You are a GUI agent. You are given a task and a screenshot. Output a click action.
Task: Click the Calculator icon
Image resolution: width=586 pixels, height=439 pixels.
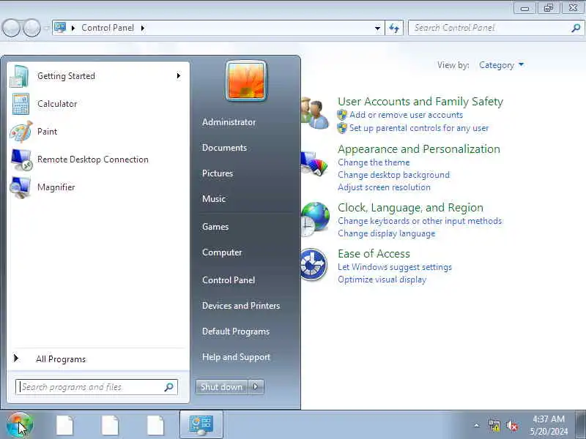(21, 104)
